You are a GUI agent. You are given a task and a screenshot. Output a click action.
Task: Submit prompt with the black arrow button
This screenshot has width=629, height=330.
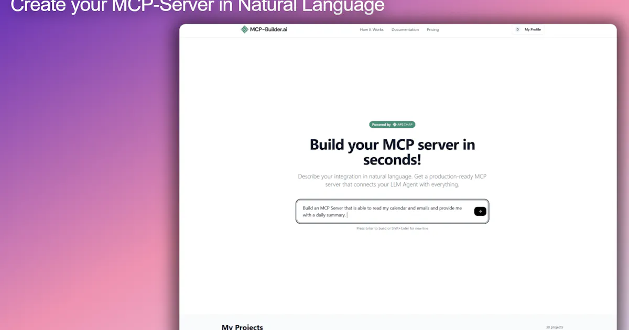click(480, 211)
